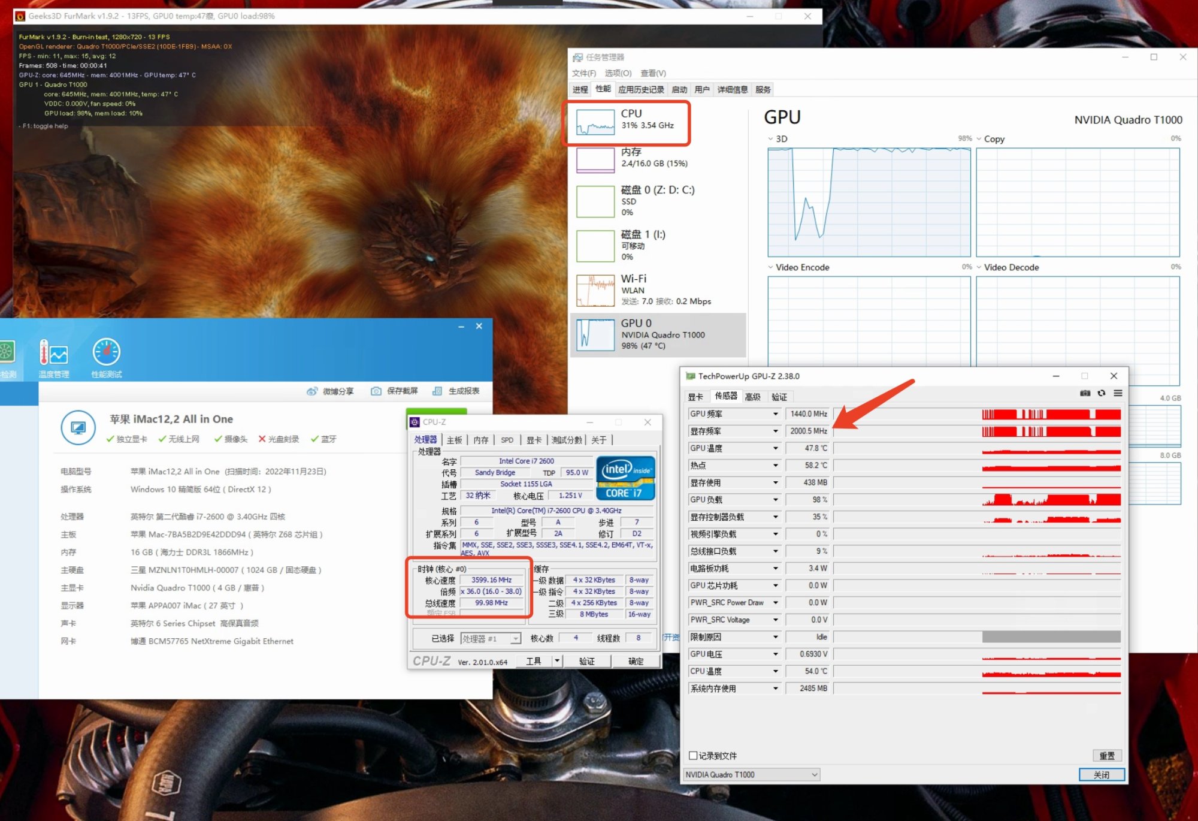Click the FurMark title bar app icon
This screenshot has height=821, width=1198.
click(20, 16)
